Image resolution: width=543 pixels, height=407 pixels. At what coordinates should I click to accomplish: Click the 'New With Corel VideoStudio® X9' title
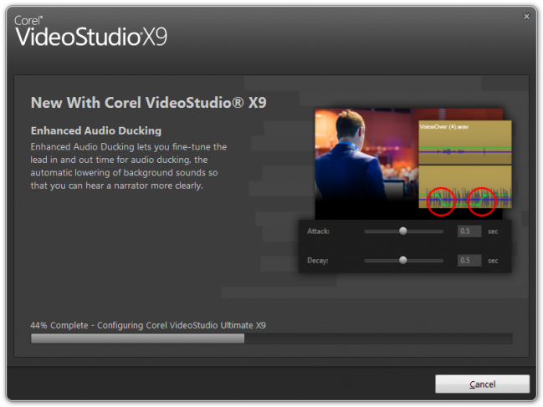click(149, 102)
